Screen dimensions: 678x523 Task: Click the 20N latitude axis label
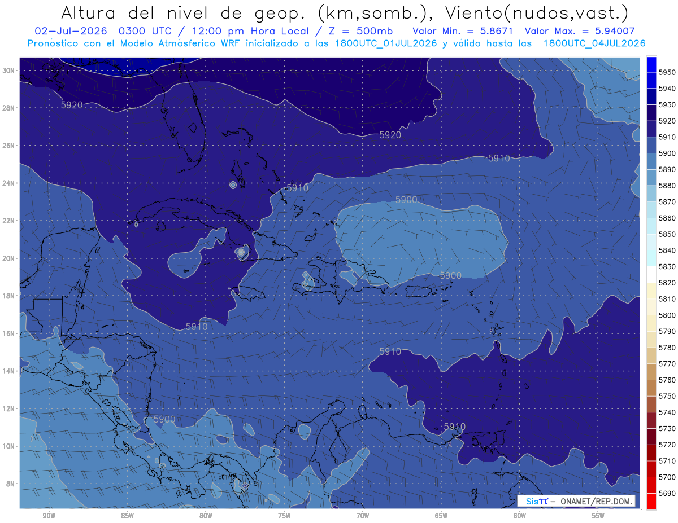tap(8, 258)
